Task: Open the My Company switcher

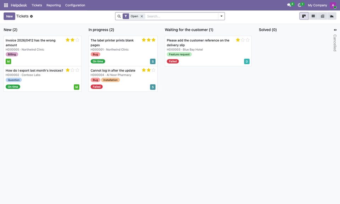Action: [x=317, y=5]
